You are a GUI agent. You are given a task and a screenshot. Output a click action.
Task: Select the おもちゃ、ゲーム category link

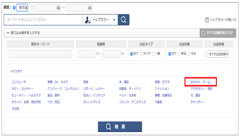click(200, 82)
